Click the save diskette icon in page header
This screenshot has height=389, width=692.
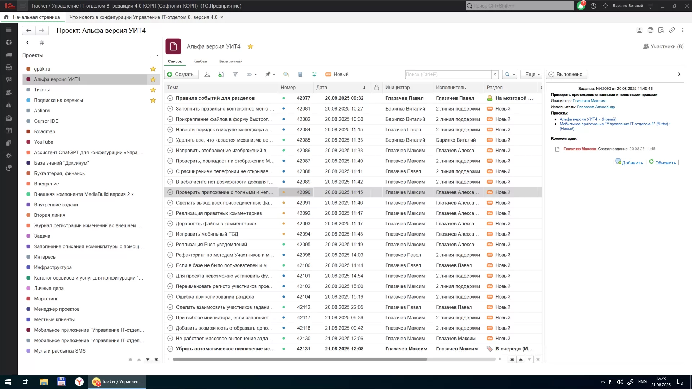pos(639,30)
